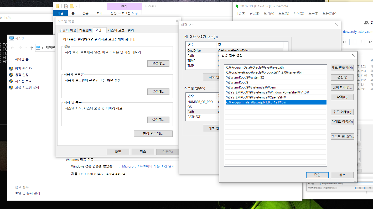Insert checkbox in Evernote toolbar

coord(371,42)
